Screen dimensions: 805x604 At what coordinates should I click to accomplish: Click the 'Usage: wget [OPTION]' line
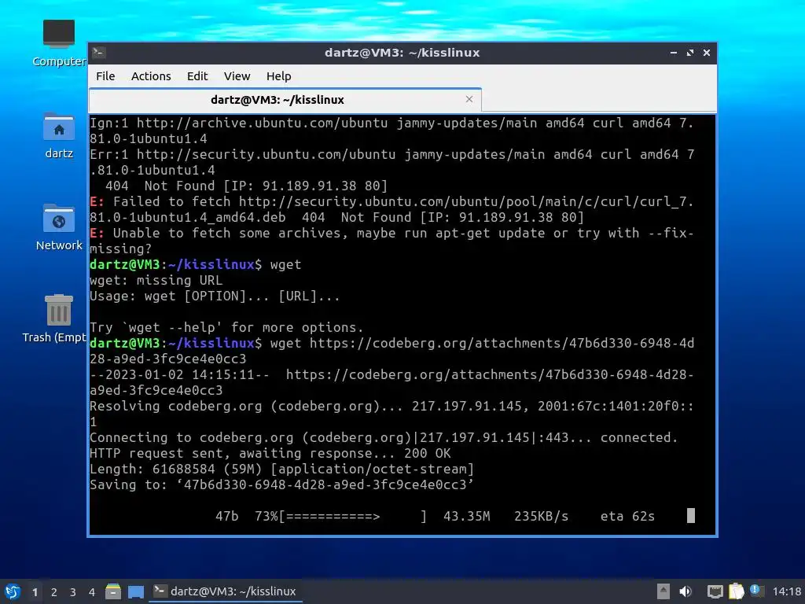pyautogui.click(x=215, y=296)
